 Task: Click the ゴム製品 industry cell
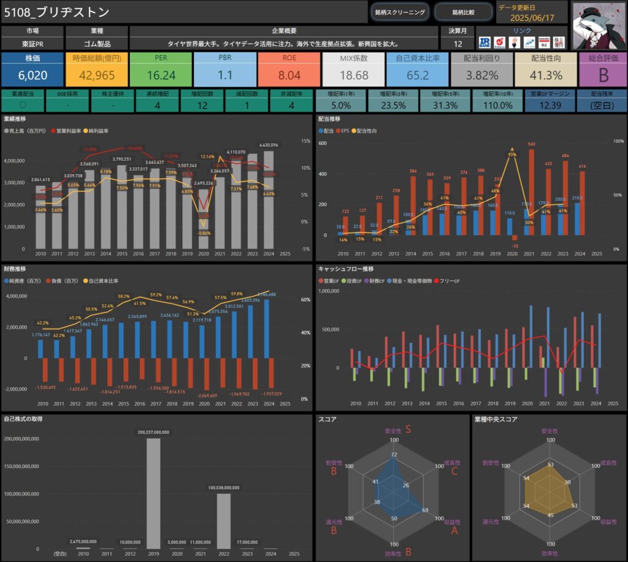coord(97,44)
